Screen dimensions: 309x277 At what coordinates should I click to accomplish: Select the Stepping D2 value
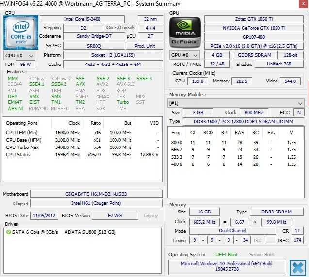click(83, 28)
